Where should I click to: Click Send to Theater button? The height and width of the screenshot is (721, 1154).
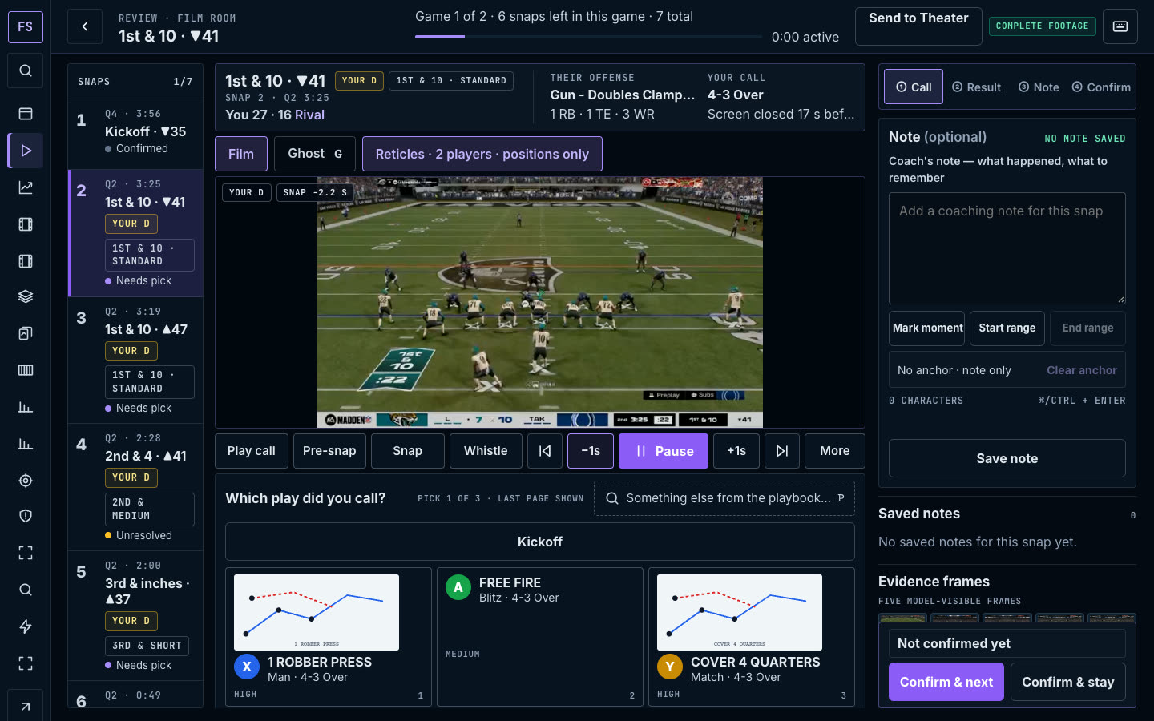click(x=919, y=26)
